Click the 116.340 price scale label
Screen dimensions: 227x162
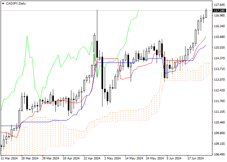coord(219,26)
